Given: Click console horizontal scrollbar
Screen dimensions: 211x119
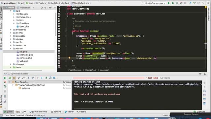Looking at the screenshot, I should (97, 108).
